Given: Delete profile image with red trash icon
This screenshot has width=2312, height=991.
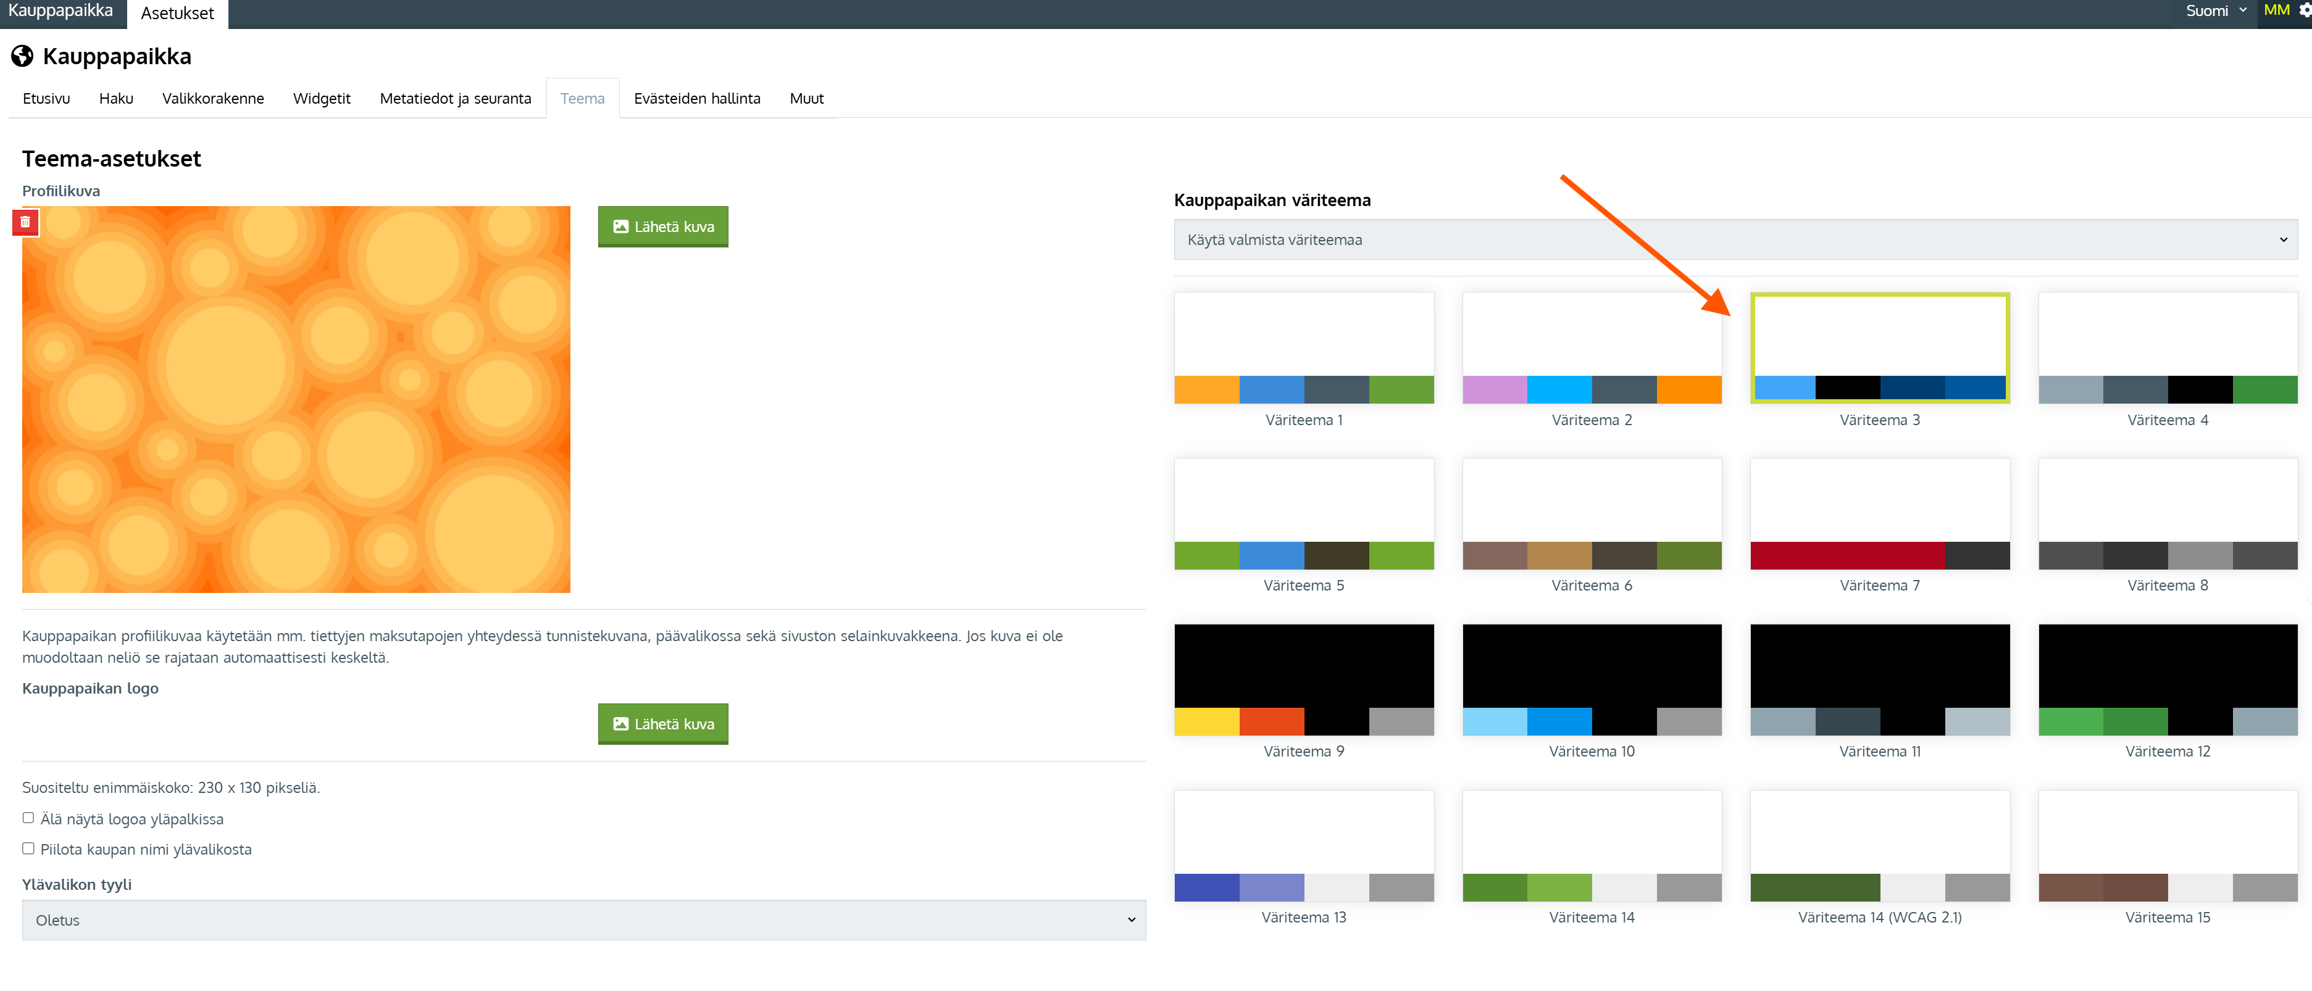Looking at the screenshot, I should pyautogui.click(x=25, y=222).
